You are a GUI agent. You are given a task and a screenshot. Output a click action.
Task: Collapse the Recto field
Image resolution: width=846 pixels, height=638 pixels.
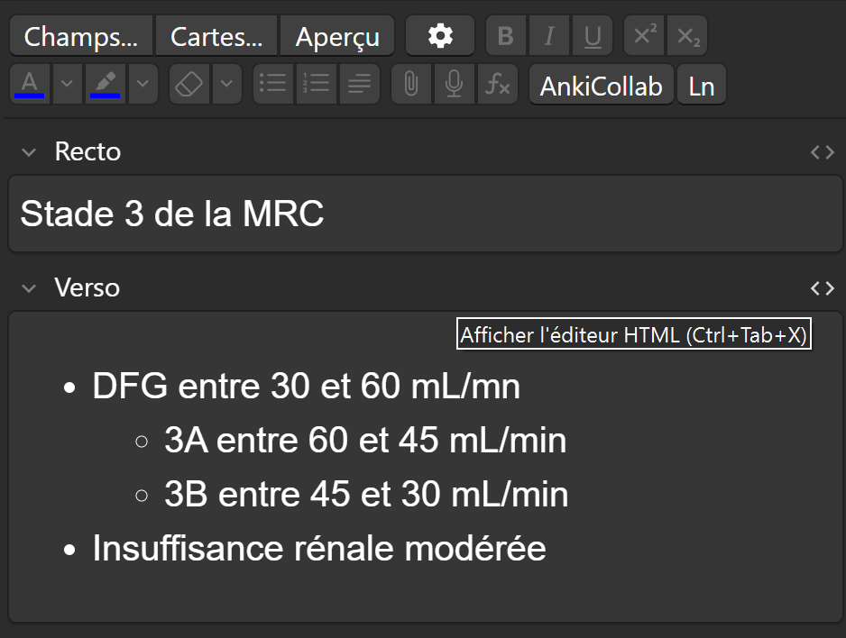29,151
